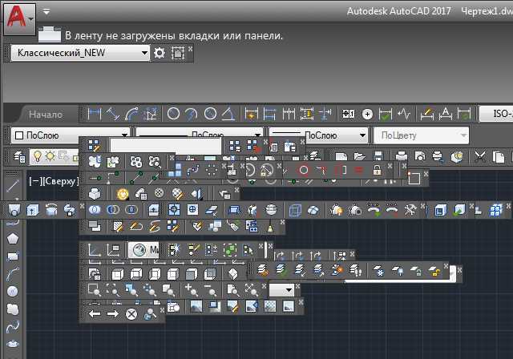
Task: Click the left arrow Back icon
Action: tap(95, 314)
